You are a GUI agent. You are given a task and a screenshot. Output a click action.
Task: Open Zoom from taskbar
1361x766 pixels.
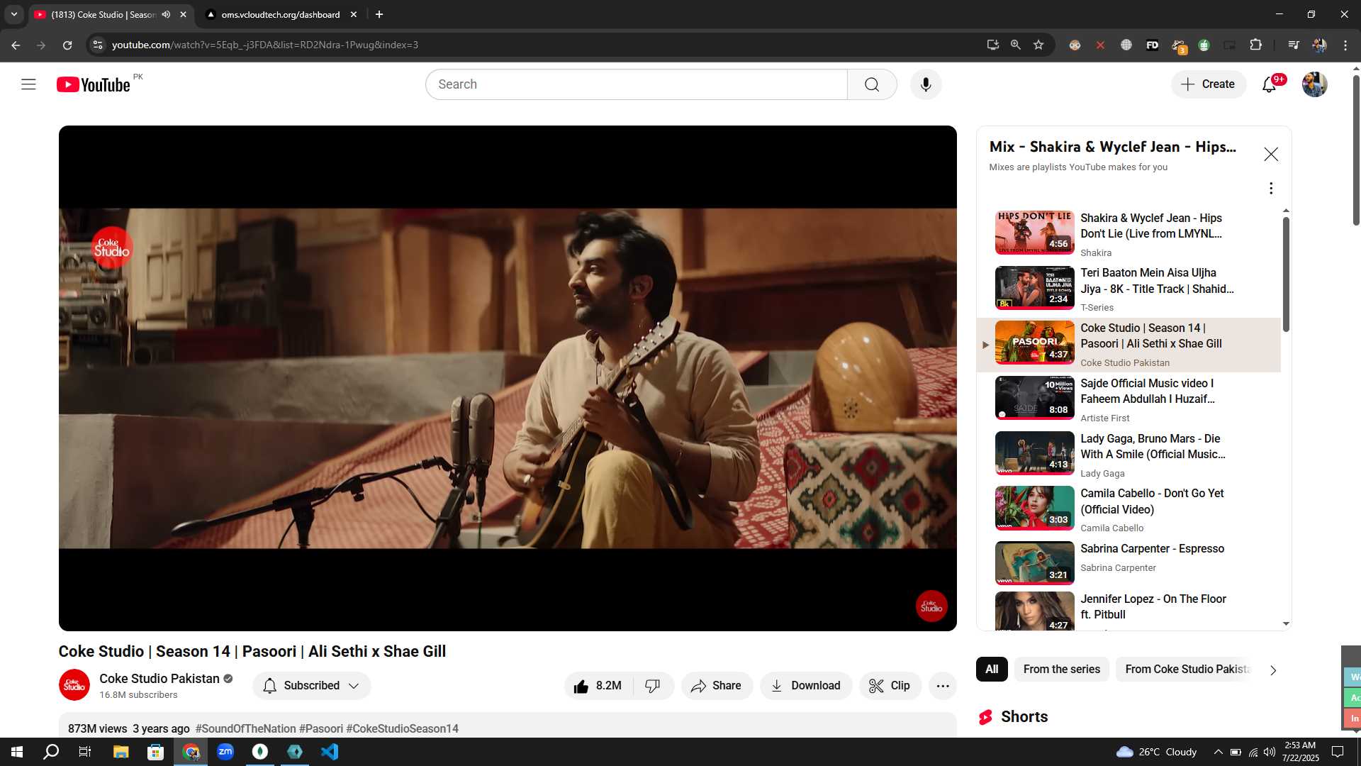(225, 752)
